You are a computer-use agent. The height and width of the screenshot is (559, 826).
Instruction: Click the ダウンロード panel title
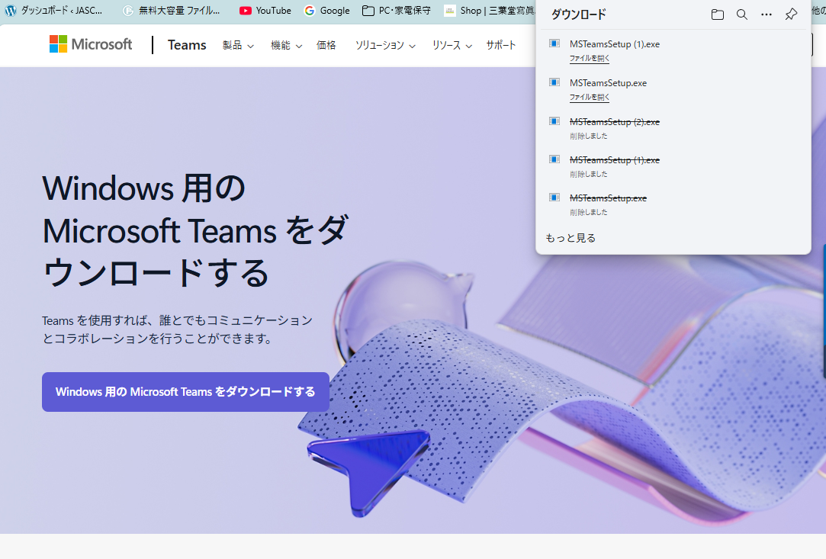(578, 14)
